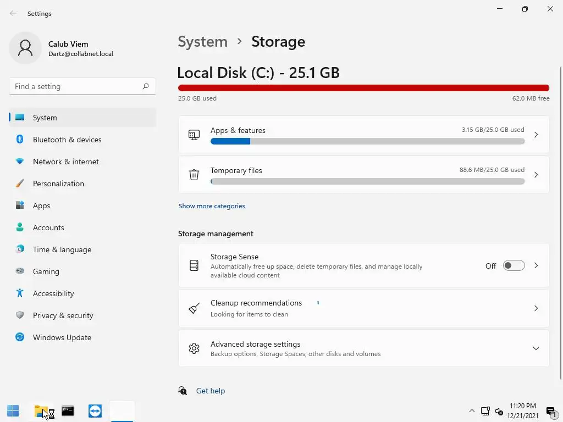Click the Accessibility sidebar icon
563x422 pixels.
(20, 293)
